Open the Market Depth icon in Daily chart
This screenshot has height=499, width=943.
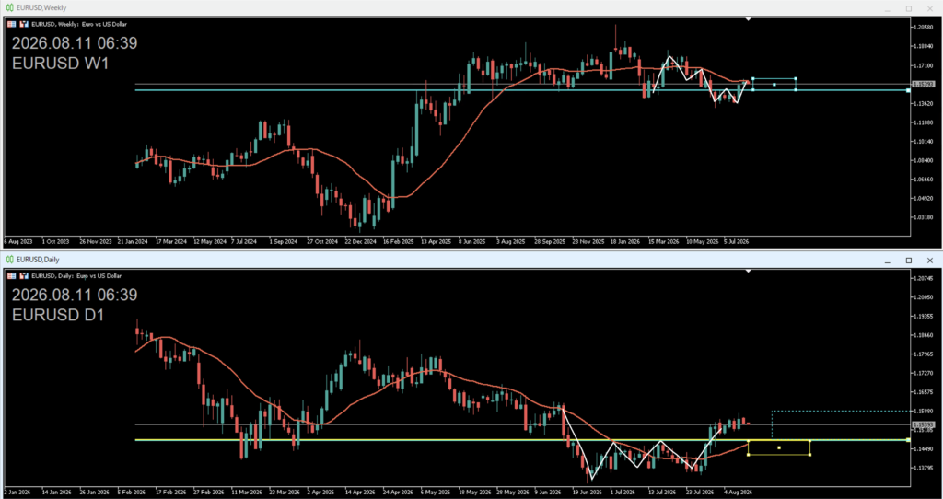pos(11,275)
